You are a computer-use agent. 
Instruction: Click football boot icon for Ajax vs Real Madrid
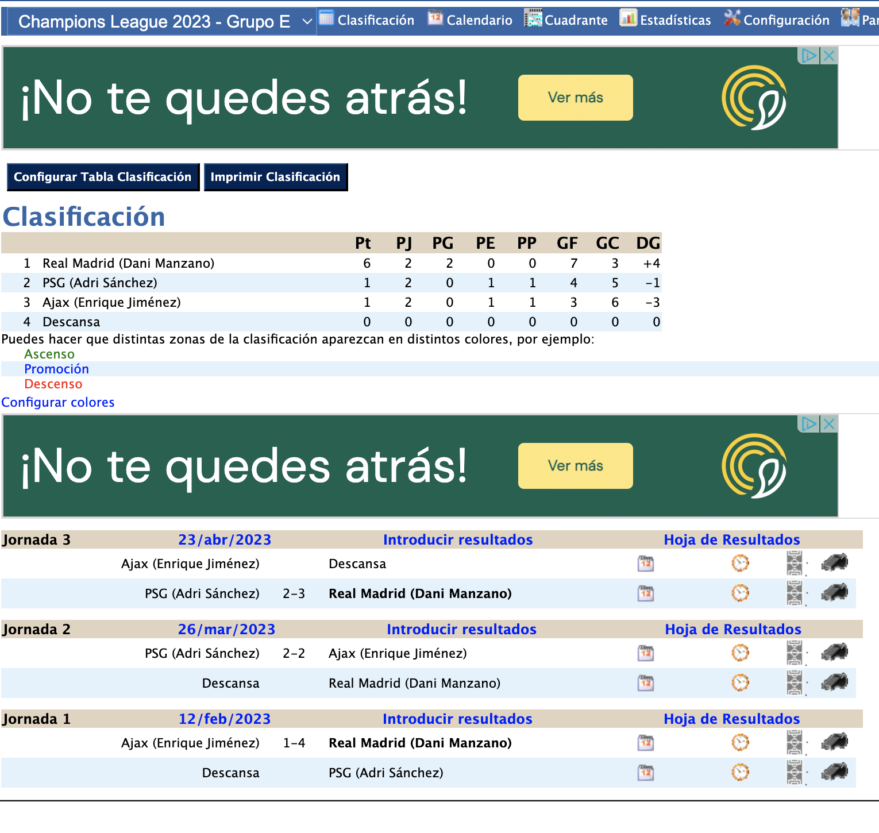pos(834,743)
